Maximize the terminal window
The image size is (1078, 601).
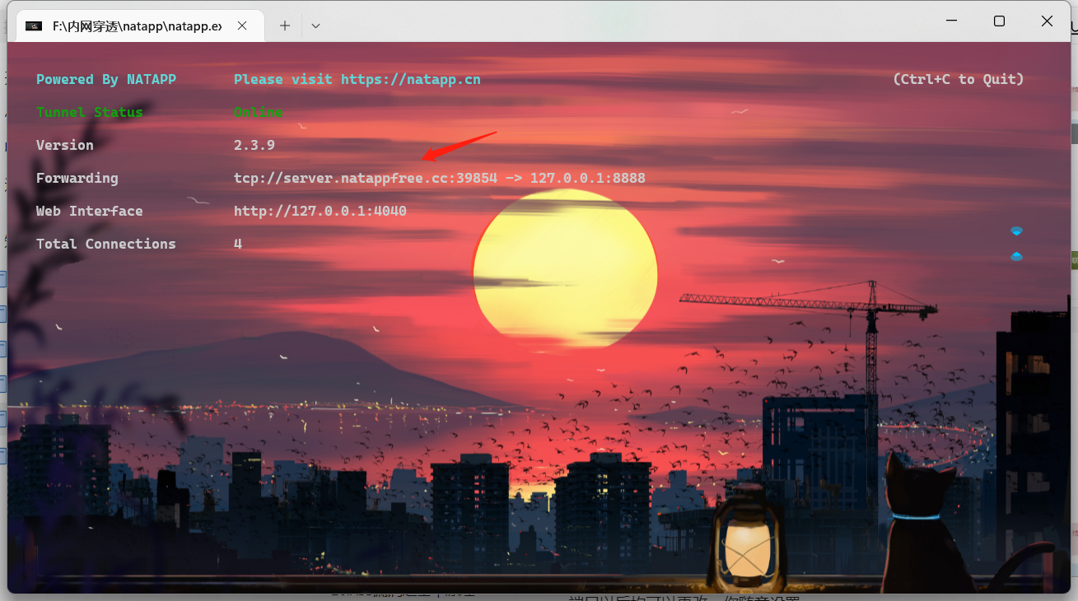(x=999, y=21)
